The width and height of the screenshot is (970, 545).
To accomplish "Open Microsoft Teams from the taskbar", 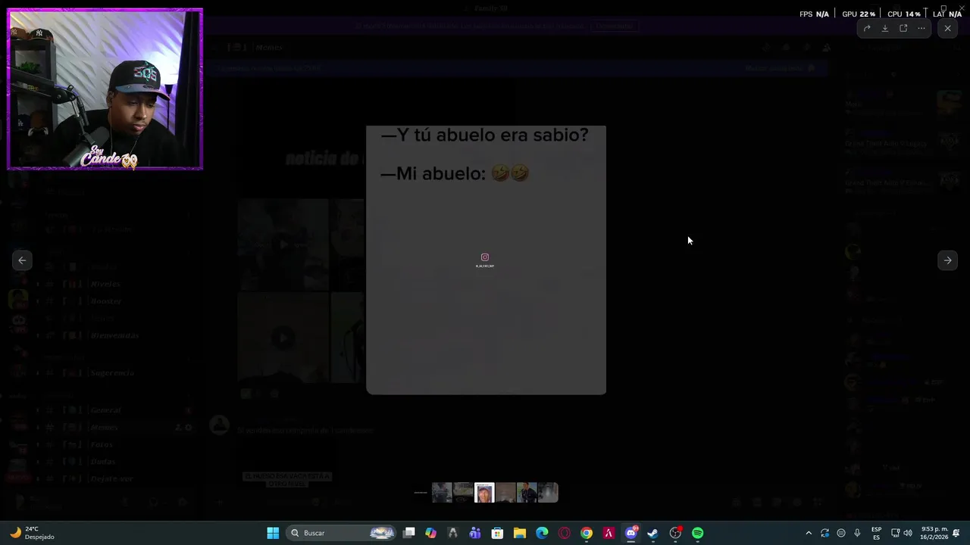I will click(x=475, y=533).
